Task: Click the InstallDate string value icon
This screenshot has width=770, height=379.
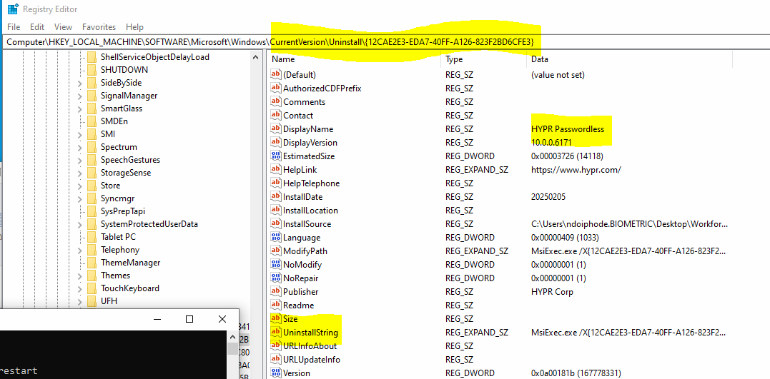Action: (x=276, y=196)
